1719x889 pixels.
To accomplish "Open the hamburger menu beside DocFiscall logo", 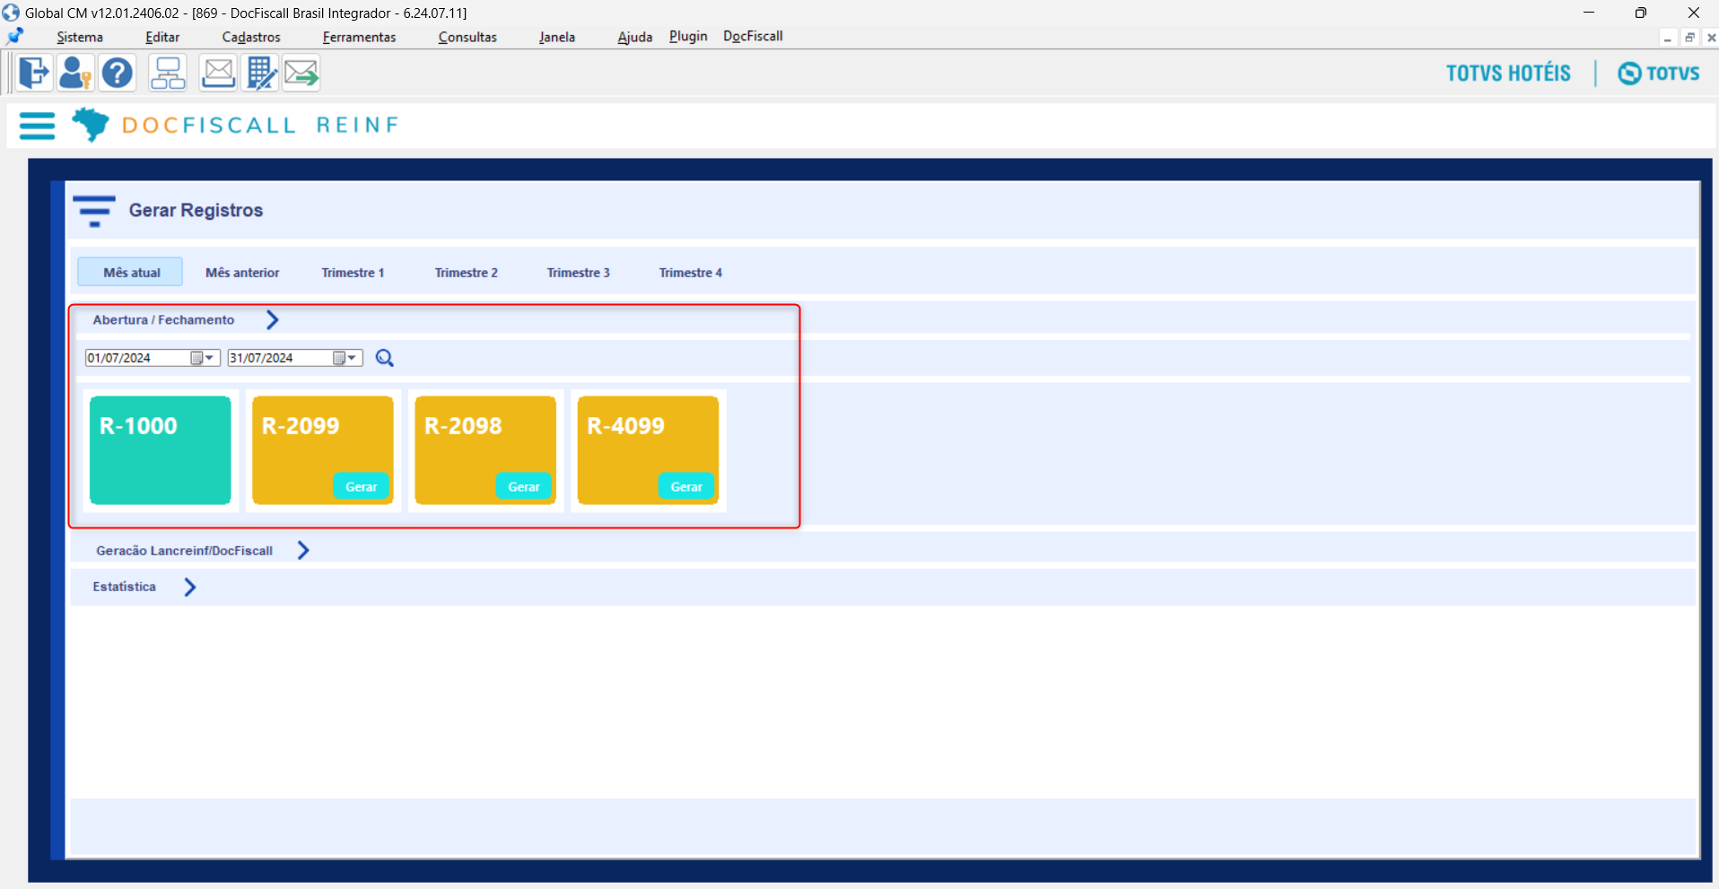I will [x=37, y=126].
